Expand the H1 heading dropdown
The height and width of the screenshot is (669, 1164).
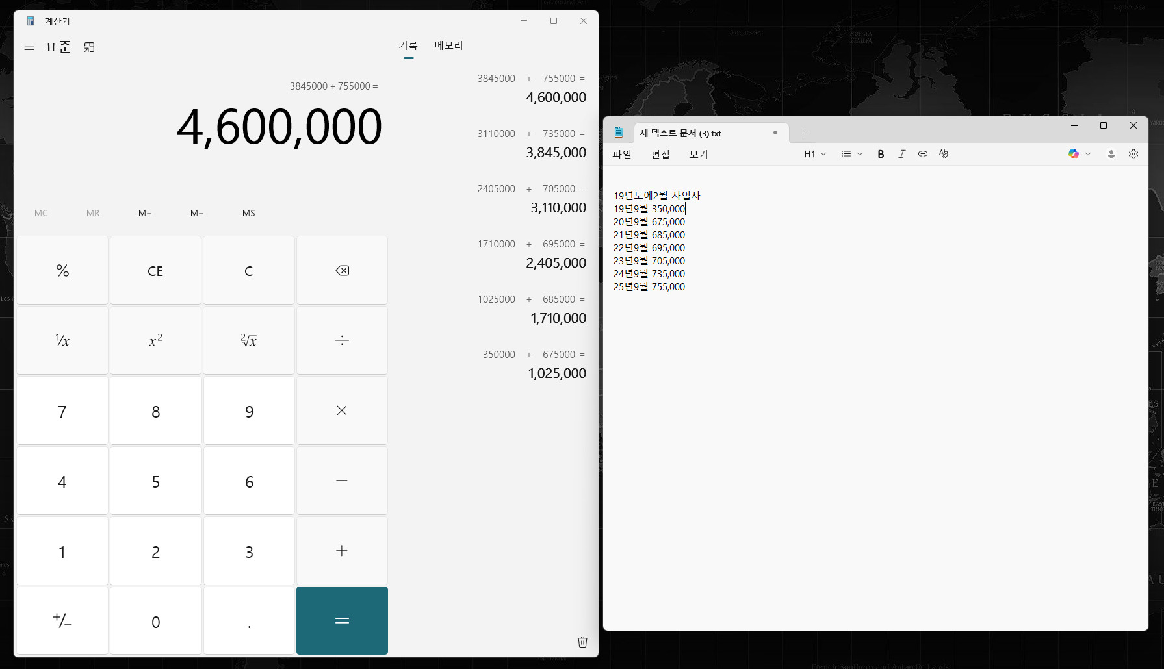[815, 154]
